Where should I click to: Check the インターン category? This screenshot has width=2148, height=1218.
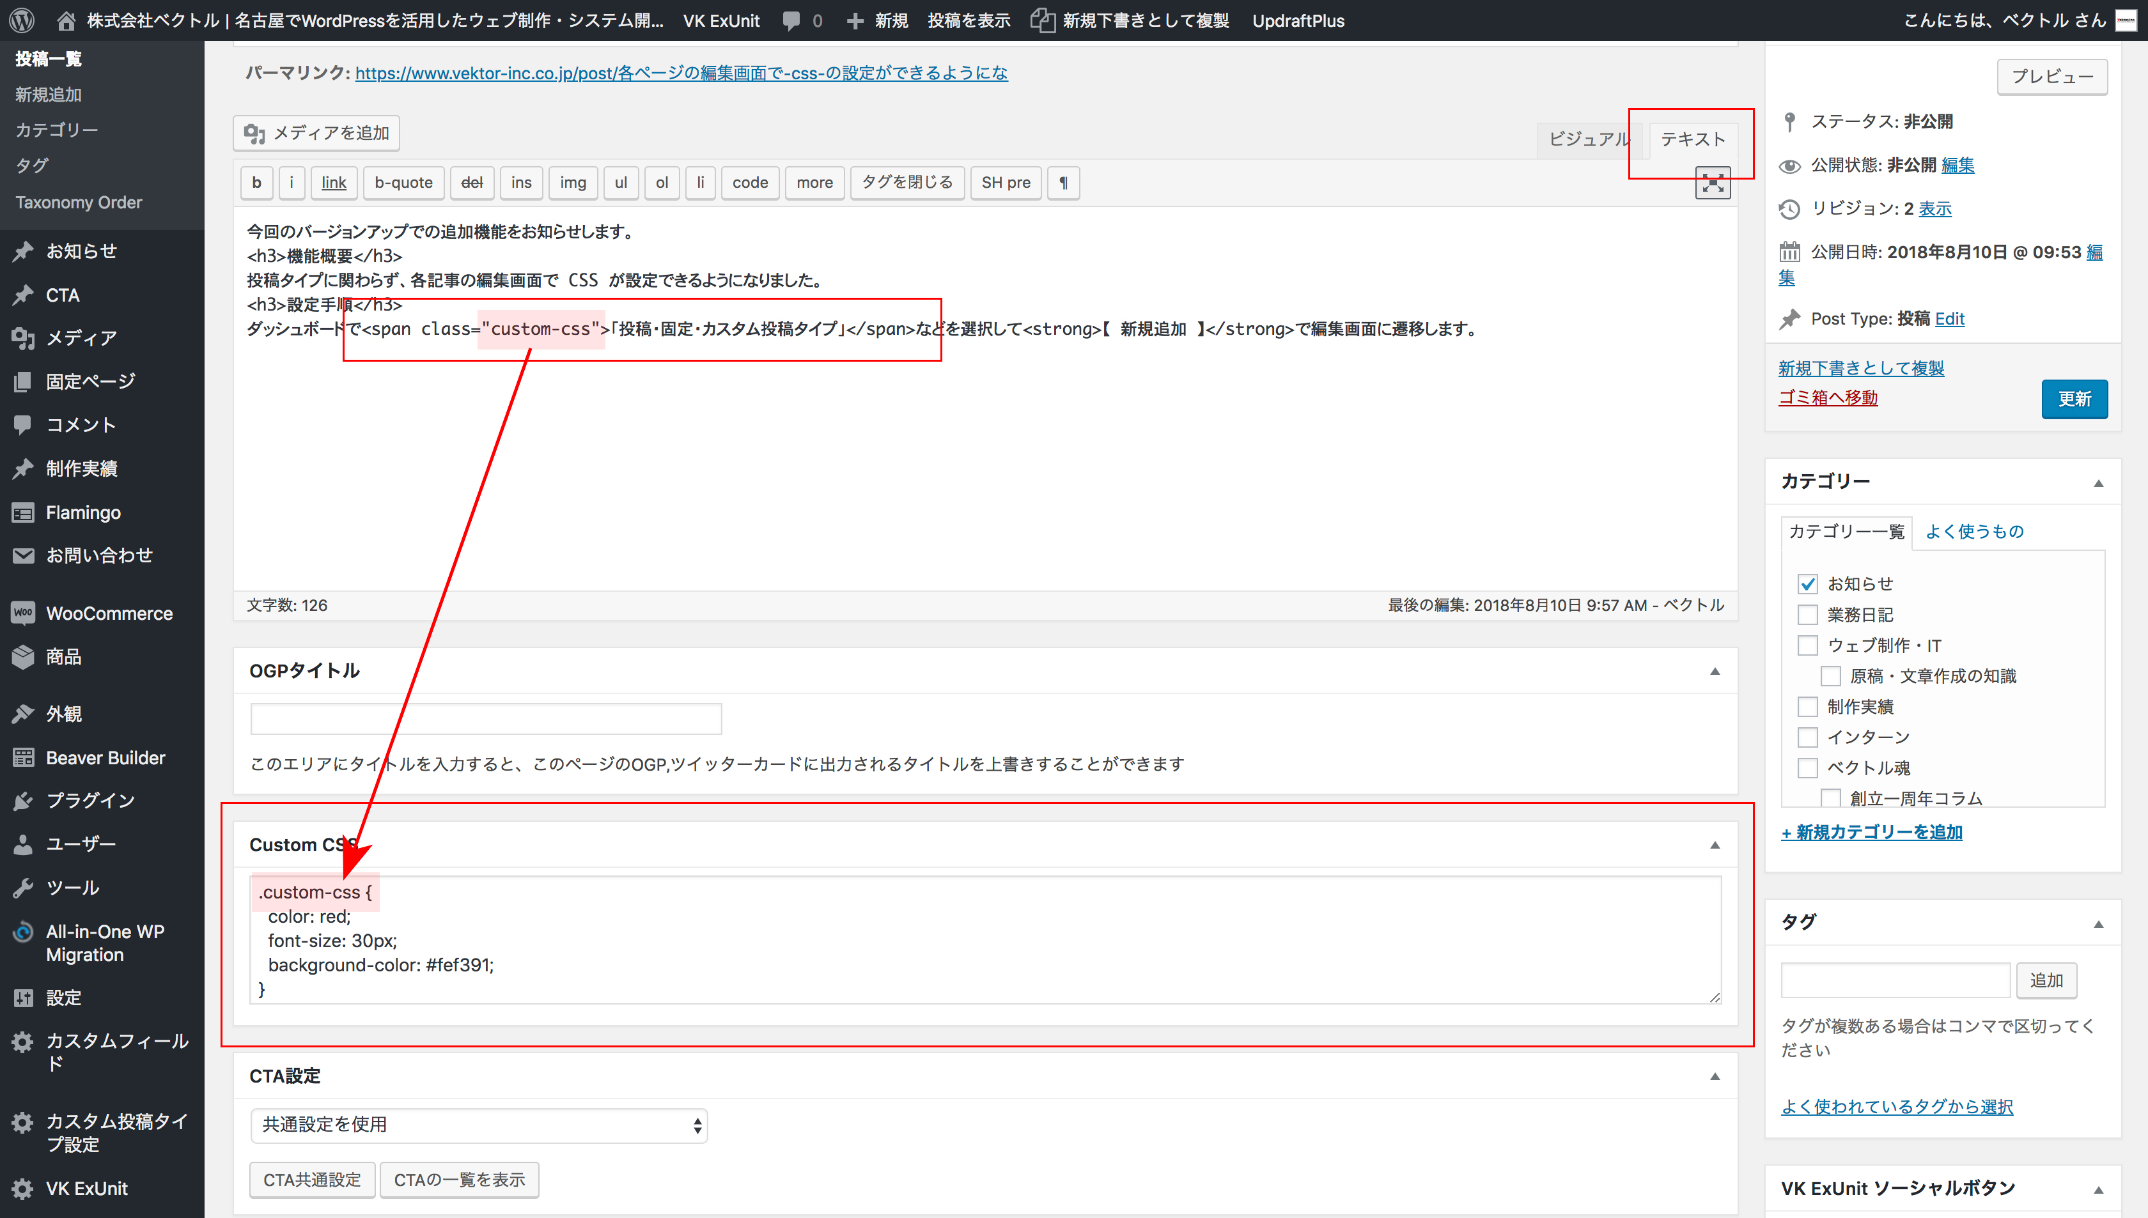point(1807,737)
